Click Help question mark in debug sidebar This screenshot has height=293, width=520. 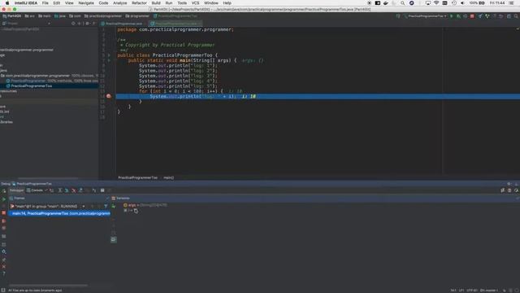coord(3,273)
